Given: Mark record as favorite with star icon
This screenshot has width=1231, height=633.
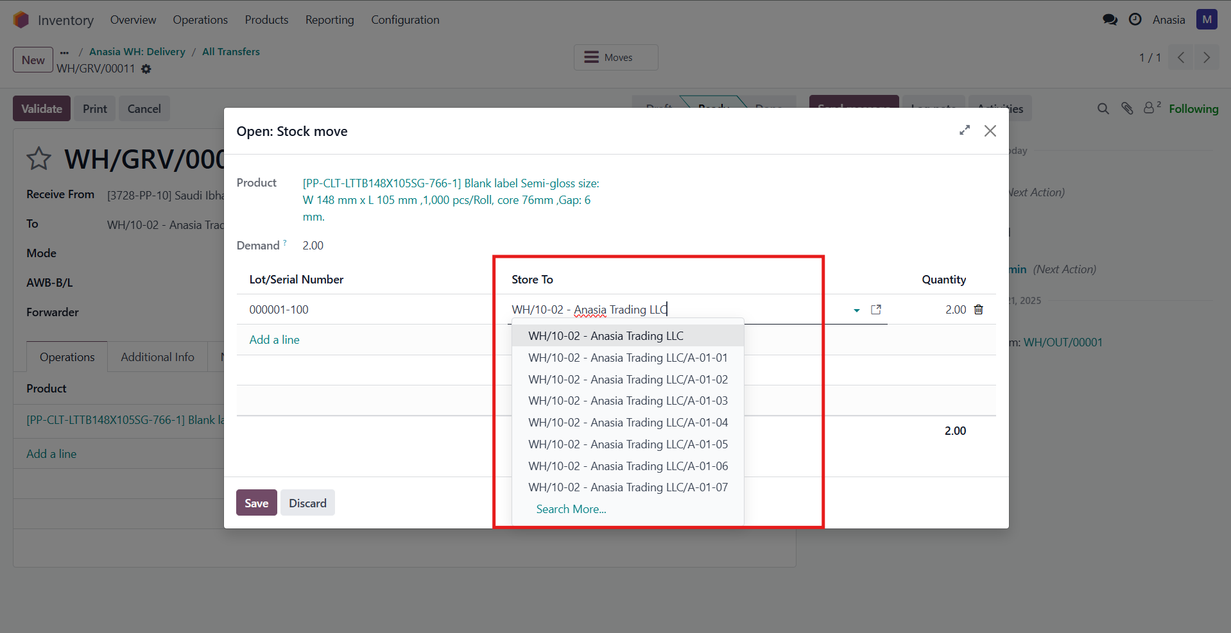Looking at the screenshot, I should click(39, 159).
